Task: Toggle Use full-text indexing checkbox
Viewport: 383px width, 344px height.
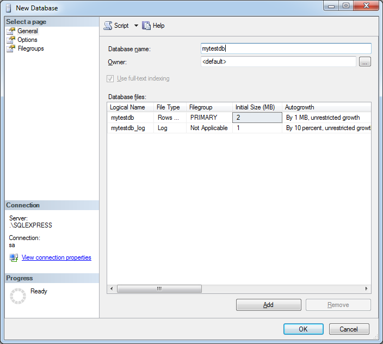Action: click(110, 78)
